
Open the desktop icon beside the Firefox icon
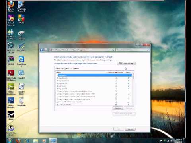point(21,6)
